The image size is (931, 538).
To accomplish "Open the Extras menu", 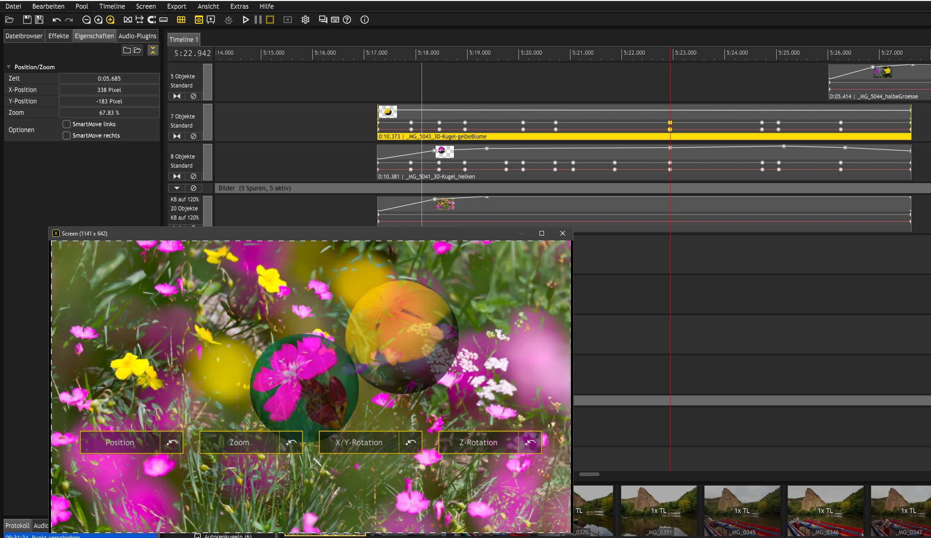I will pos(239,6).
